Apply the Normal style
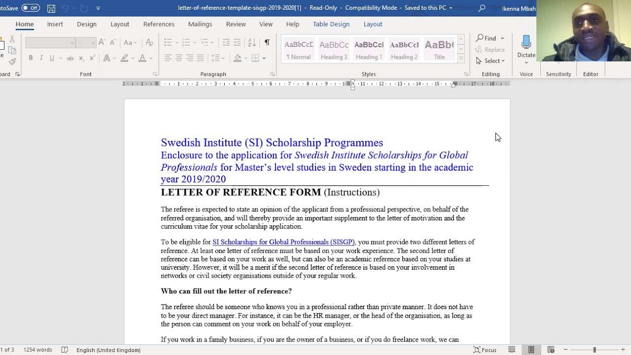 299,50
